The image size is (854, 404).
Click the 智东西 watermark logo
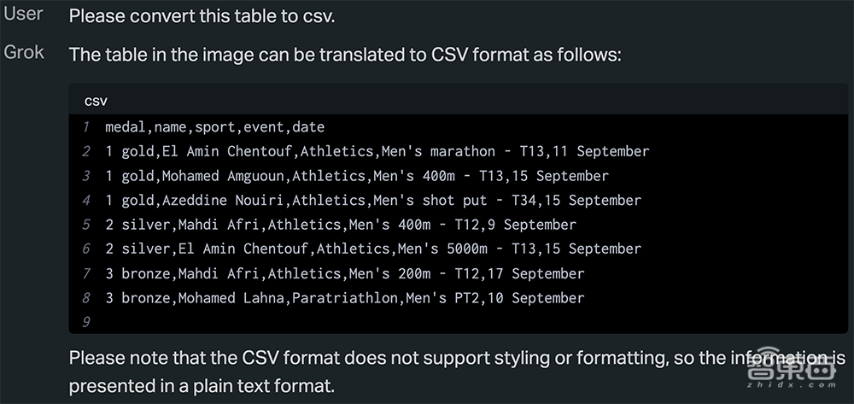click(787, 368)
